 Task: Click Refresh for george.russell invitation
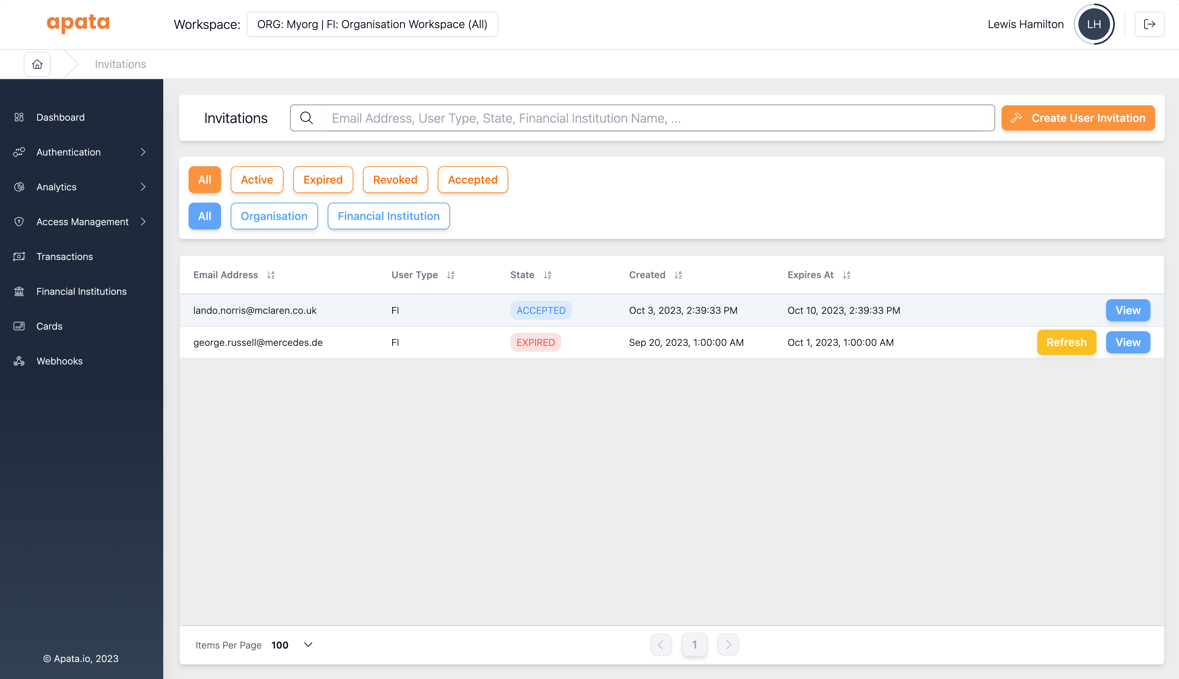(1066, 342)
